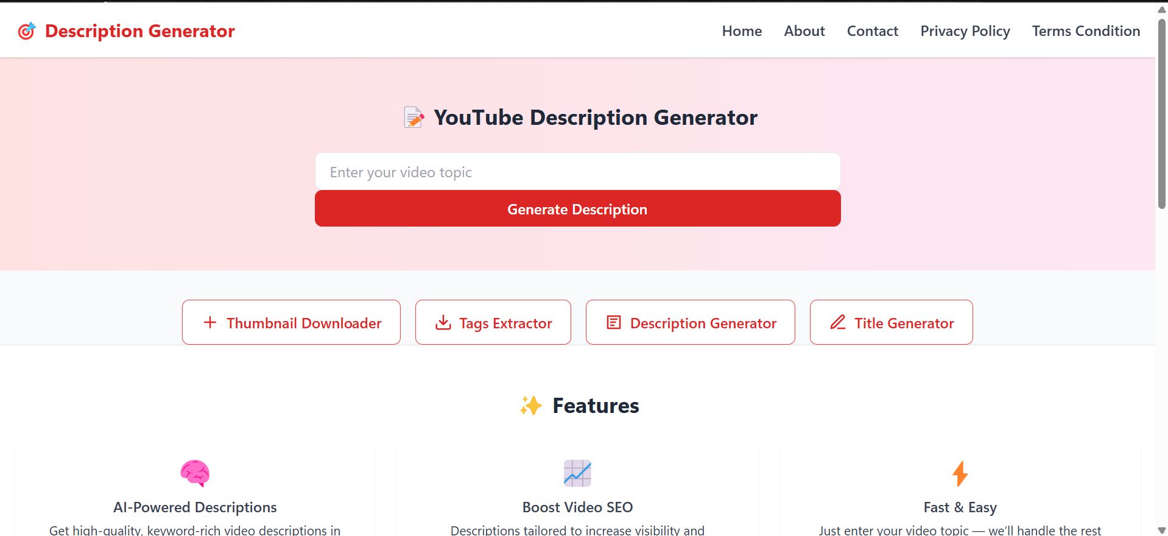
Task: Open the Home nav link
Action: (742, 31)
